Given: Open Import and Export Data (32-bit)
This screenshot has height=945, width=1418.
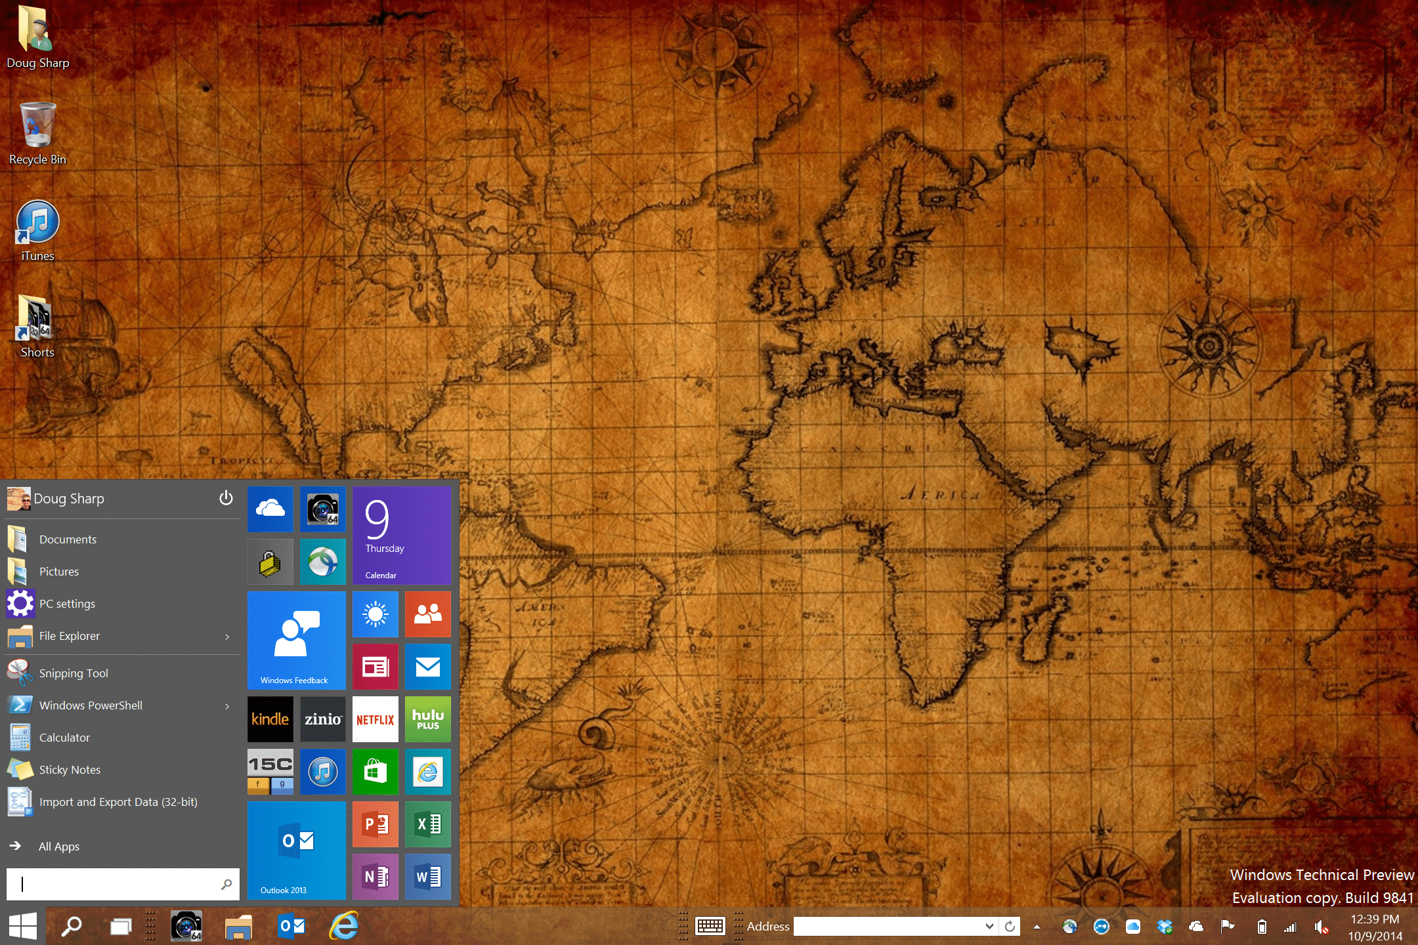Looking at the screenshot, I should 122,802.
